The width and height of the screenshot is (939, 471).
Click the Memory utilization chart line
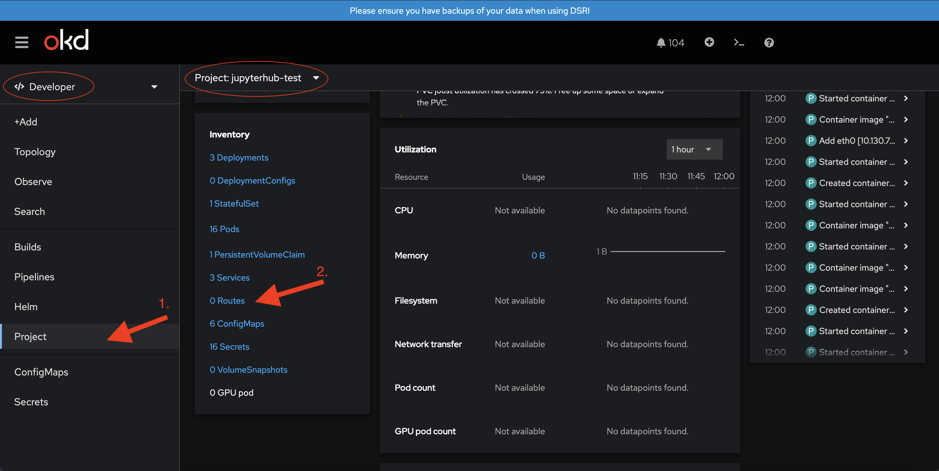point(667,251)
